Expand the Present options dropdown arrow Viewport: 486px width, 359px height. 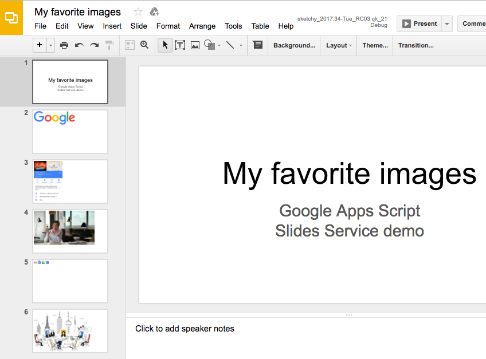[447, 24]
